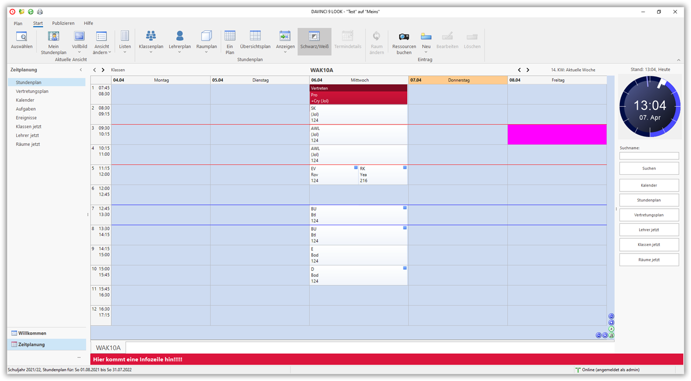The height and width of the screenshot is (381, 691).
Task: Open Mein Stundenplan view
Action: pos(53,37)
